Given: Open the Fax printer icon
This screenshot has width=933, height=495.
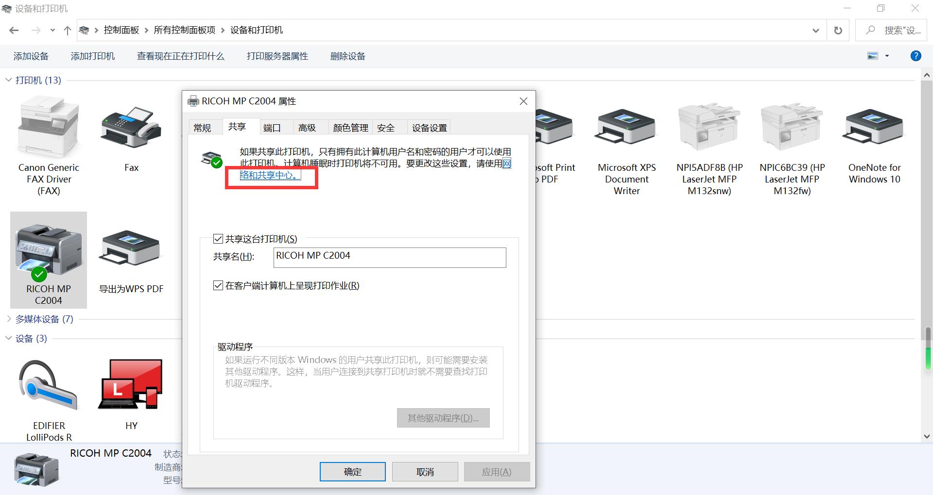Looking at the screenshot, I should [x=131, y=128].
